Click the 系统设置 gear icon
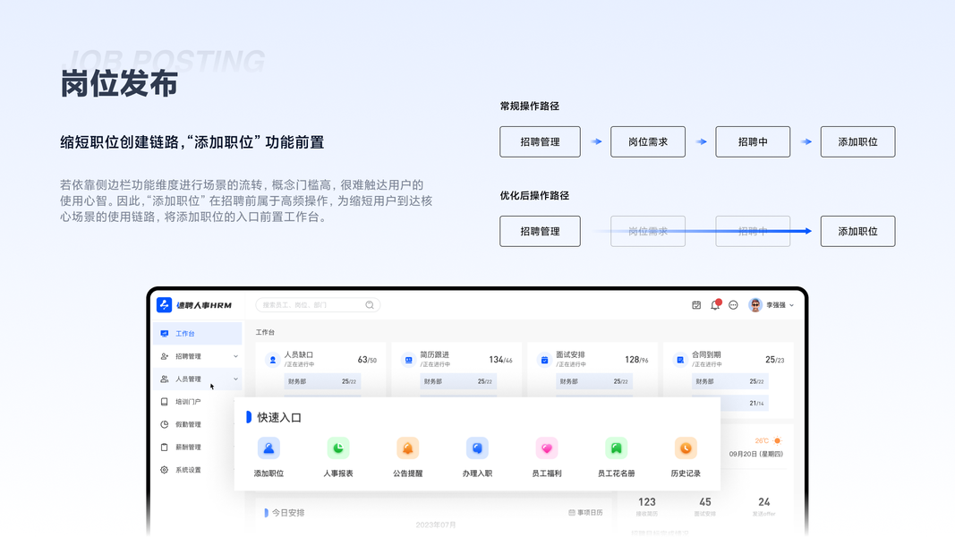The image size is (955, 537). (x=165, y=470)
